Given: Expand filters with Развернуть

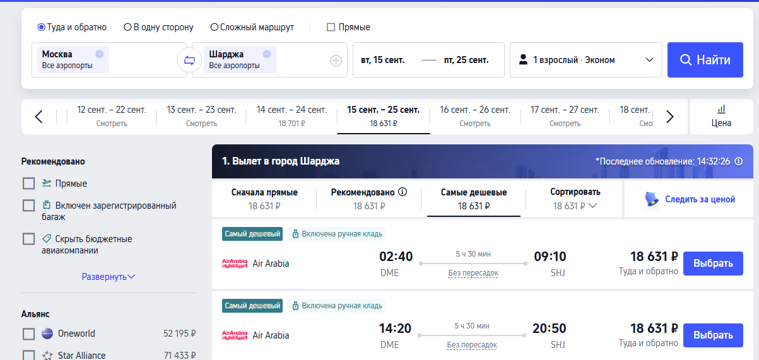Looking at the screenshot, I should coord(109,277).
